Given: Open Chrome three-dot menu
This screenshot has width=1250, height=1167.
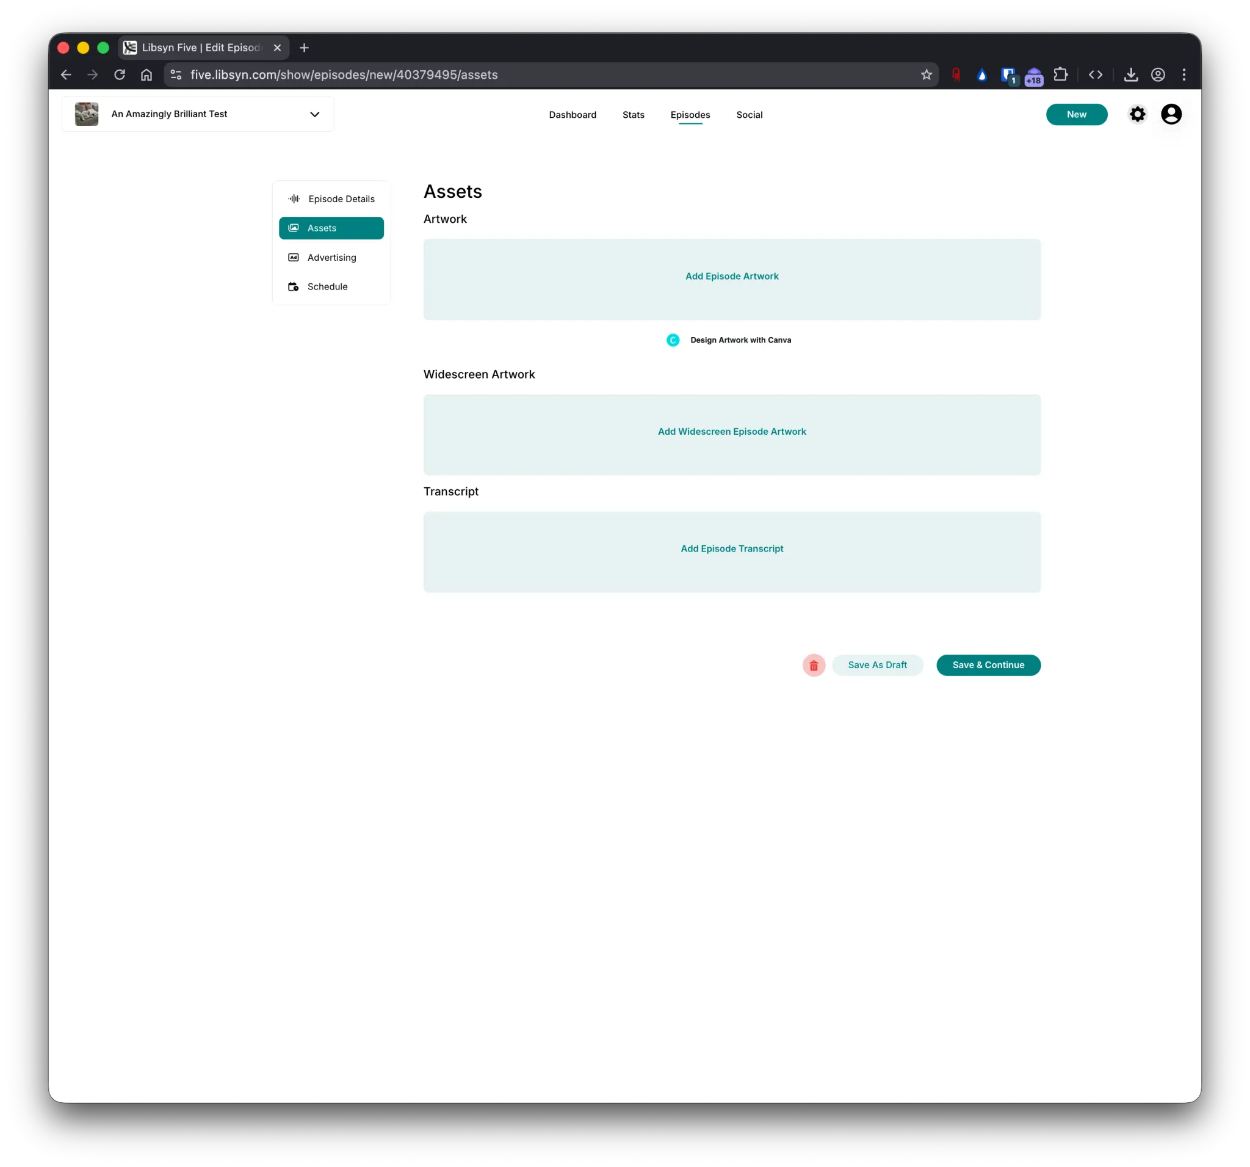Looking at the screenshot, I should [1183, 75].
